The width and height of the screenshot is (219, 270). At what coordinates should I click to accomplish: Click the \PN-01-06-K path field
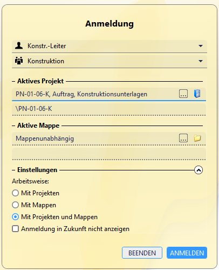click(109, 109)
